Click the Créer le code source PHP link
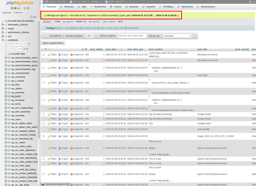Image resolution: width=256 pixels, height=186 pixels. click(x=112, y=28)
